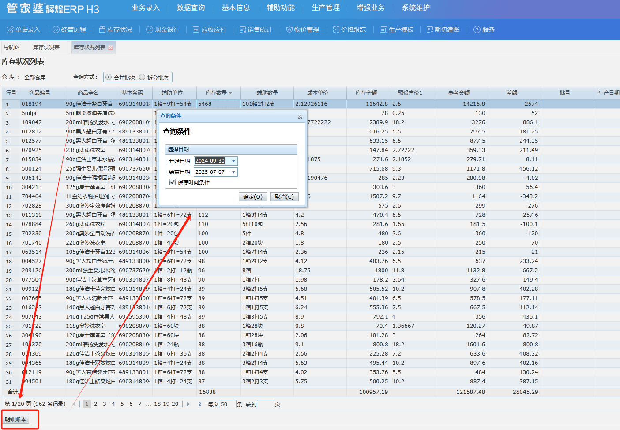Viewport: 620px width, 430px height.
Task: Select 拆分批次 radio option
Action: click(142, 77)
